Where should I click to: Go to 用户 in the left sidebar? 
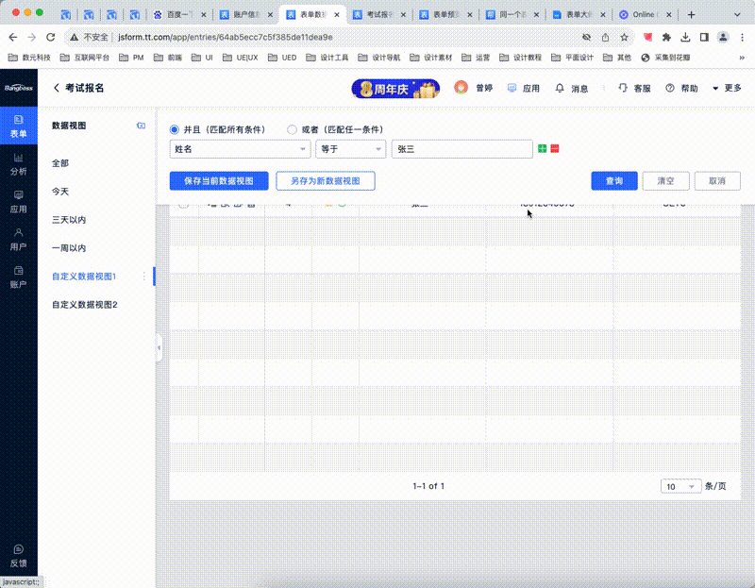pyautogui.click(x=18, y=238)
